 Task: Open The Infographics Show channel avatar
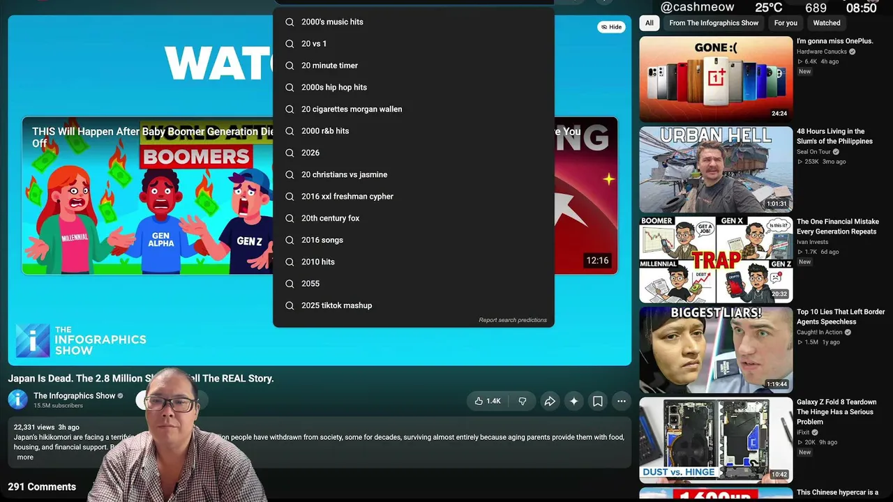point(17,400)
